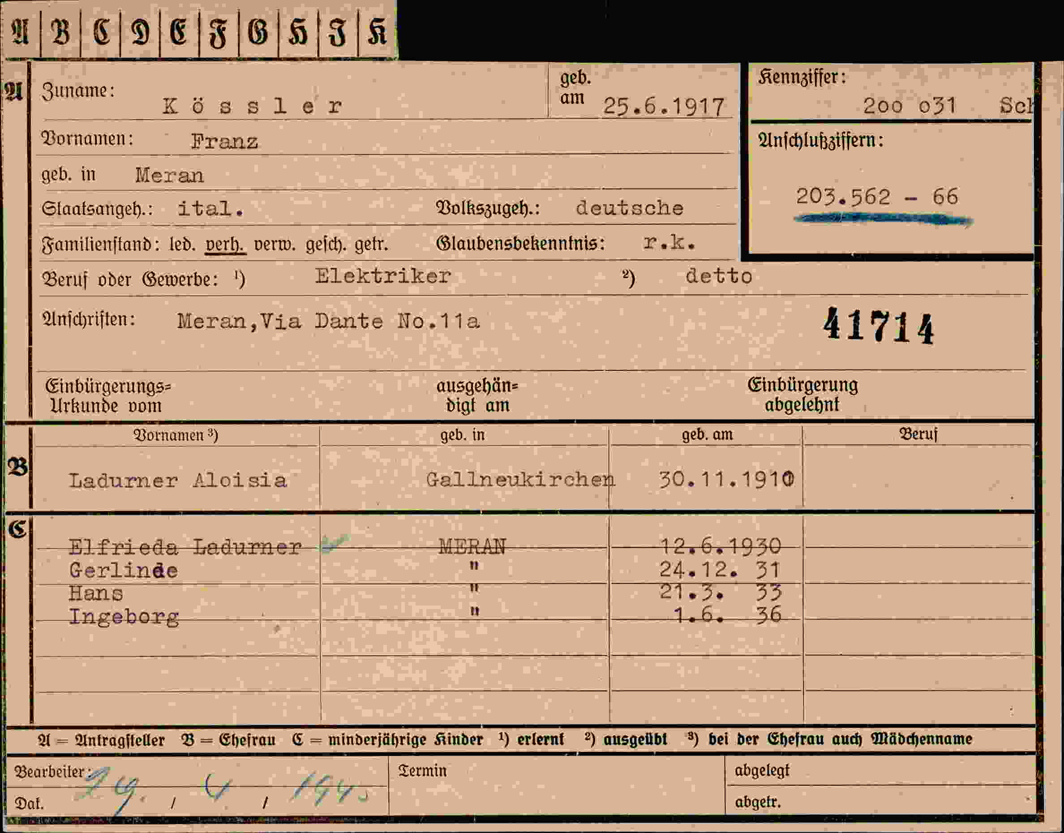The height and width of the screenshot is (833, 1064).
Task: Click the 'Volkszugeh.:' label
Action: point(488,209)
